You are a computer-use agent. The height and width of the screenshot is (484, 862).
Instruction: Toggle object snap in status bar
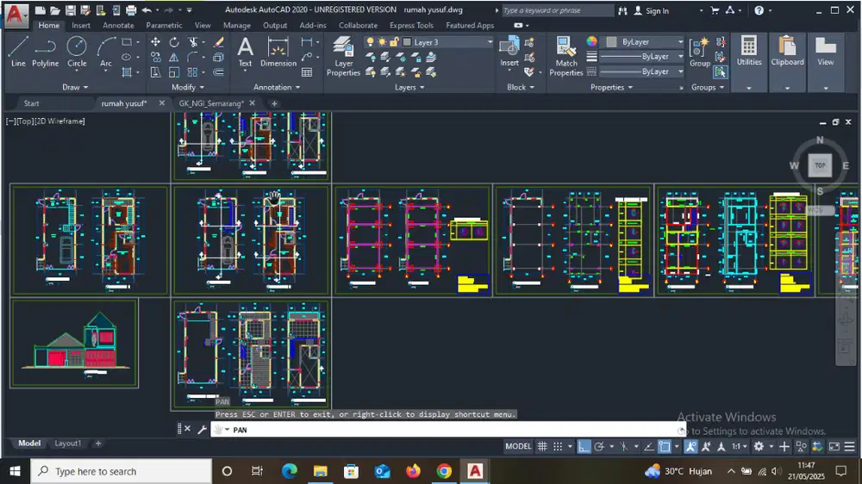click(665, 446)
